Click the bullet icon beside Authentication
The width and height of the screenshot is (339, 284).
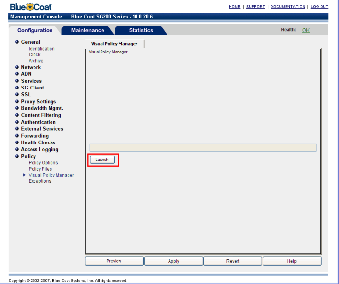tap(17, 122)
